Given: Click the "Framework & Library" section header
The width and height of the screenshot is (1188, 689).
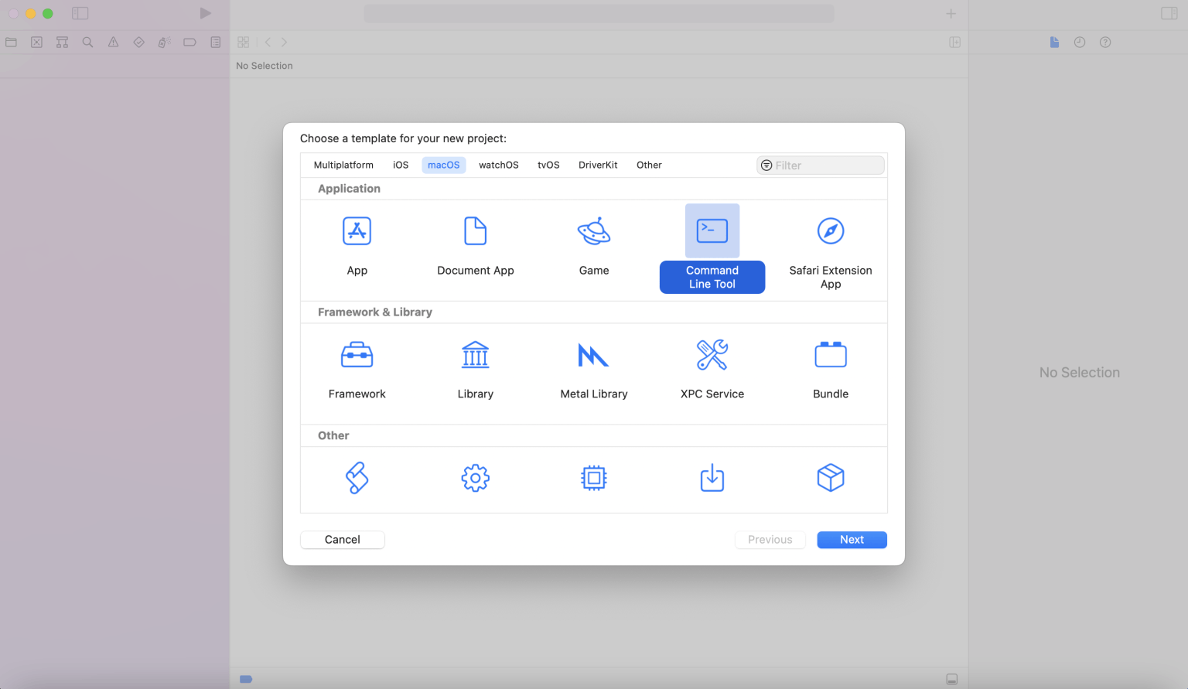Looking at the screenshot, I should pyautogui.click(x=375, y=312).
